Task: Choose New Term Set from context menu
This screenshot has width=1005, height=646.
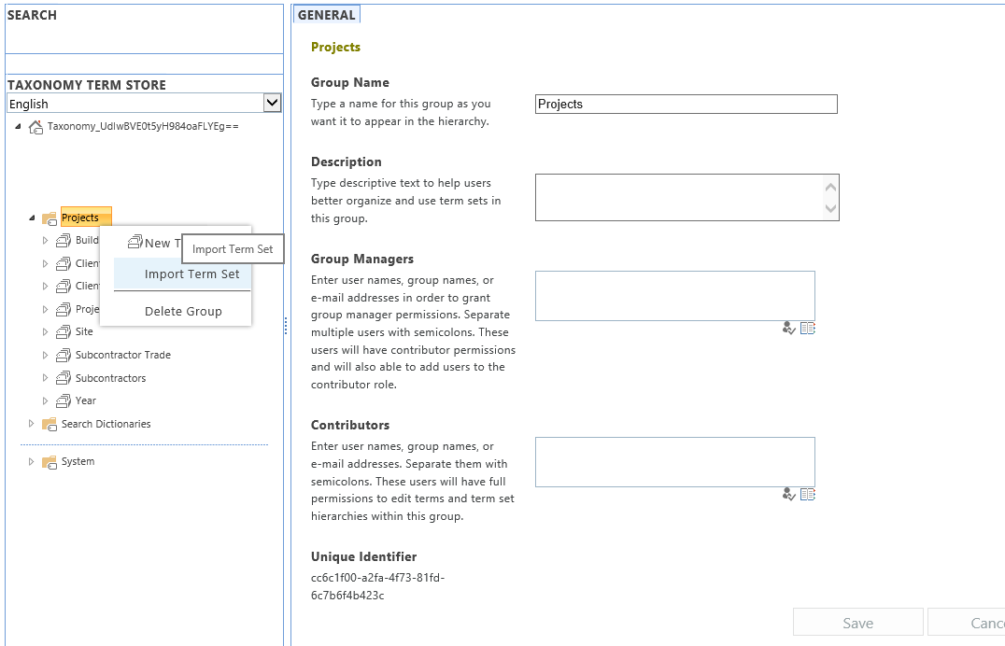Action: pos(154,243)
